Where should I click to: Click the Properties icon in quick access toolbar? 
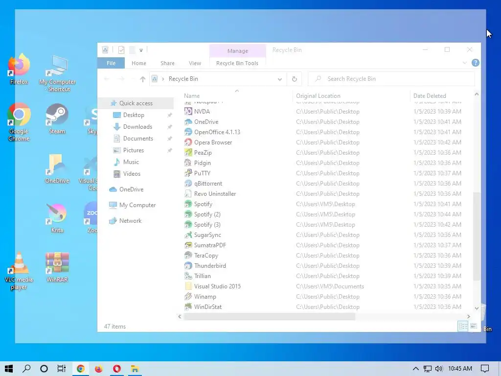pos(121,50)
